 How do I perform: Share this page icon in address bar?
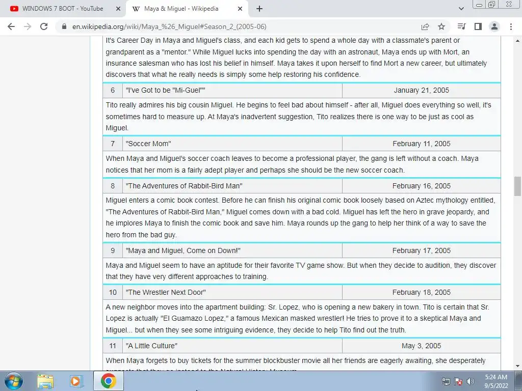(x=425, y=26)
